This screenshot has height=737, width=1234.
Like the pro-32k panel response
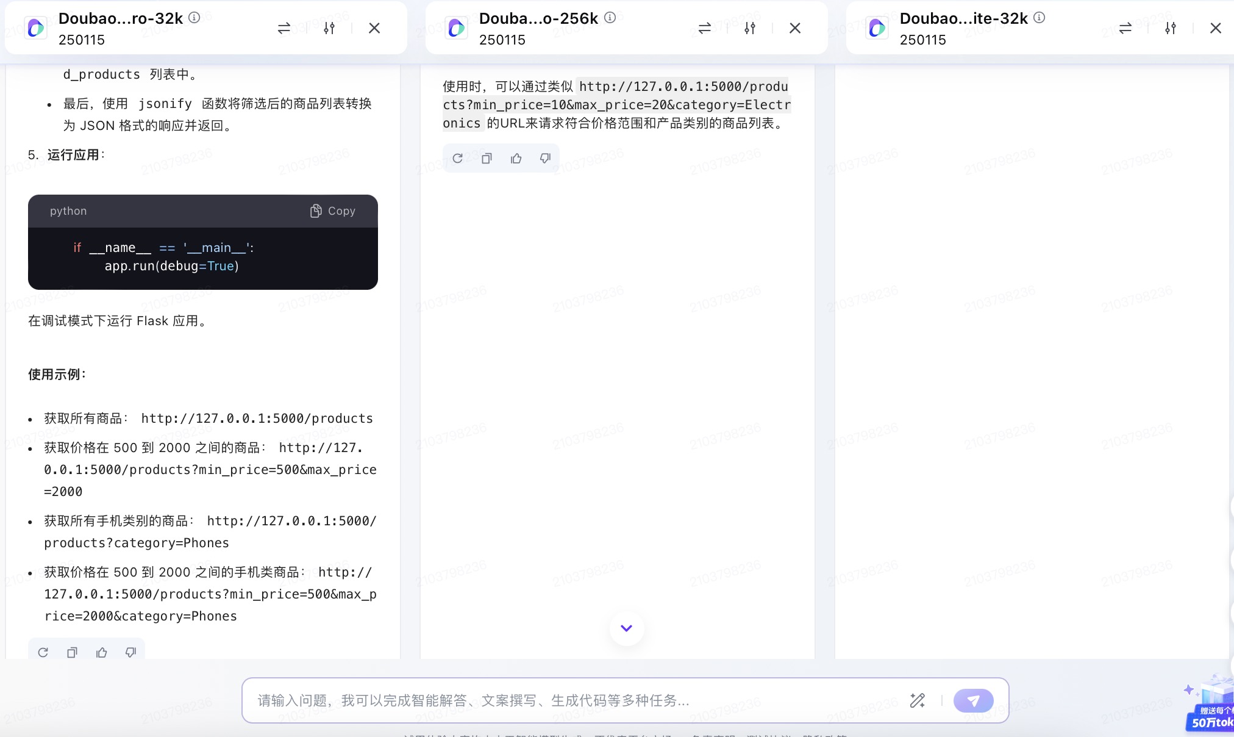(101, 652)
